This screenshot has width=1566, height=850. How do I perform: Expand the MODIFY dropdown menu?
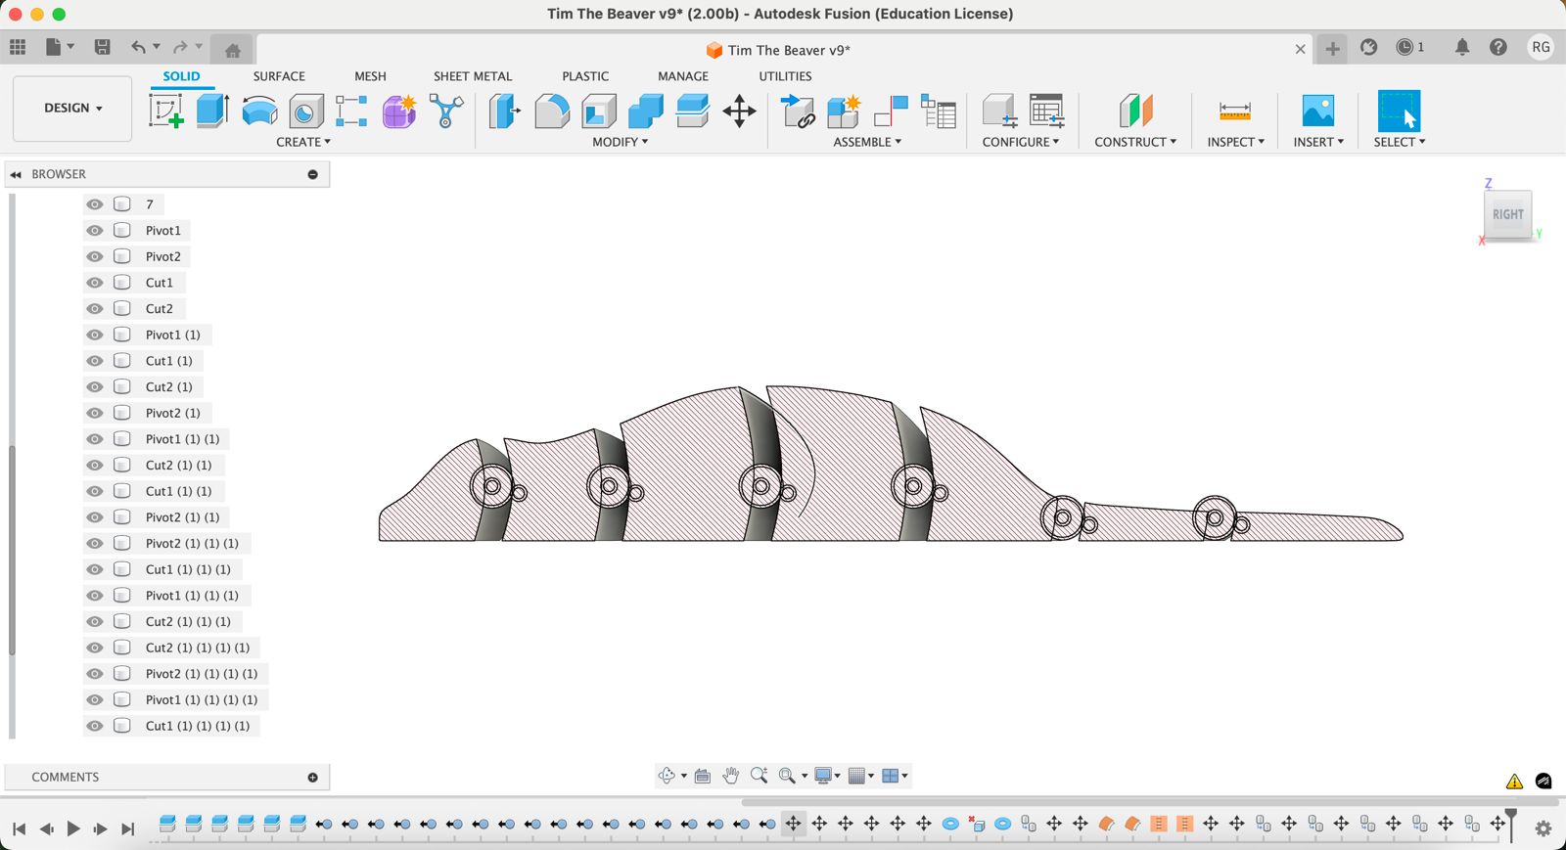pyautogui.click(x=620, y=142)
